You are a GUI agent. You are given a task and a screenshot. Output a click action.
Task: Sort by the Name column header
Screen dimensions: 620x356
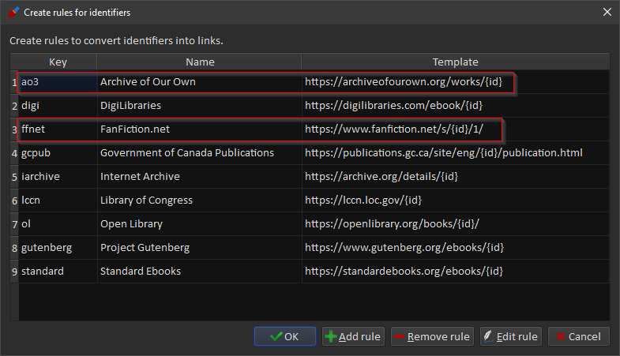[x=199, y=62]
